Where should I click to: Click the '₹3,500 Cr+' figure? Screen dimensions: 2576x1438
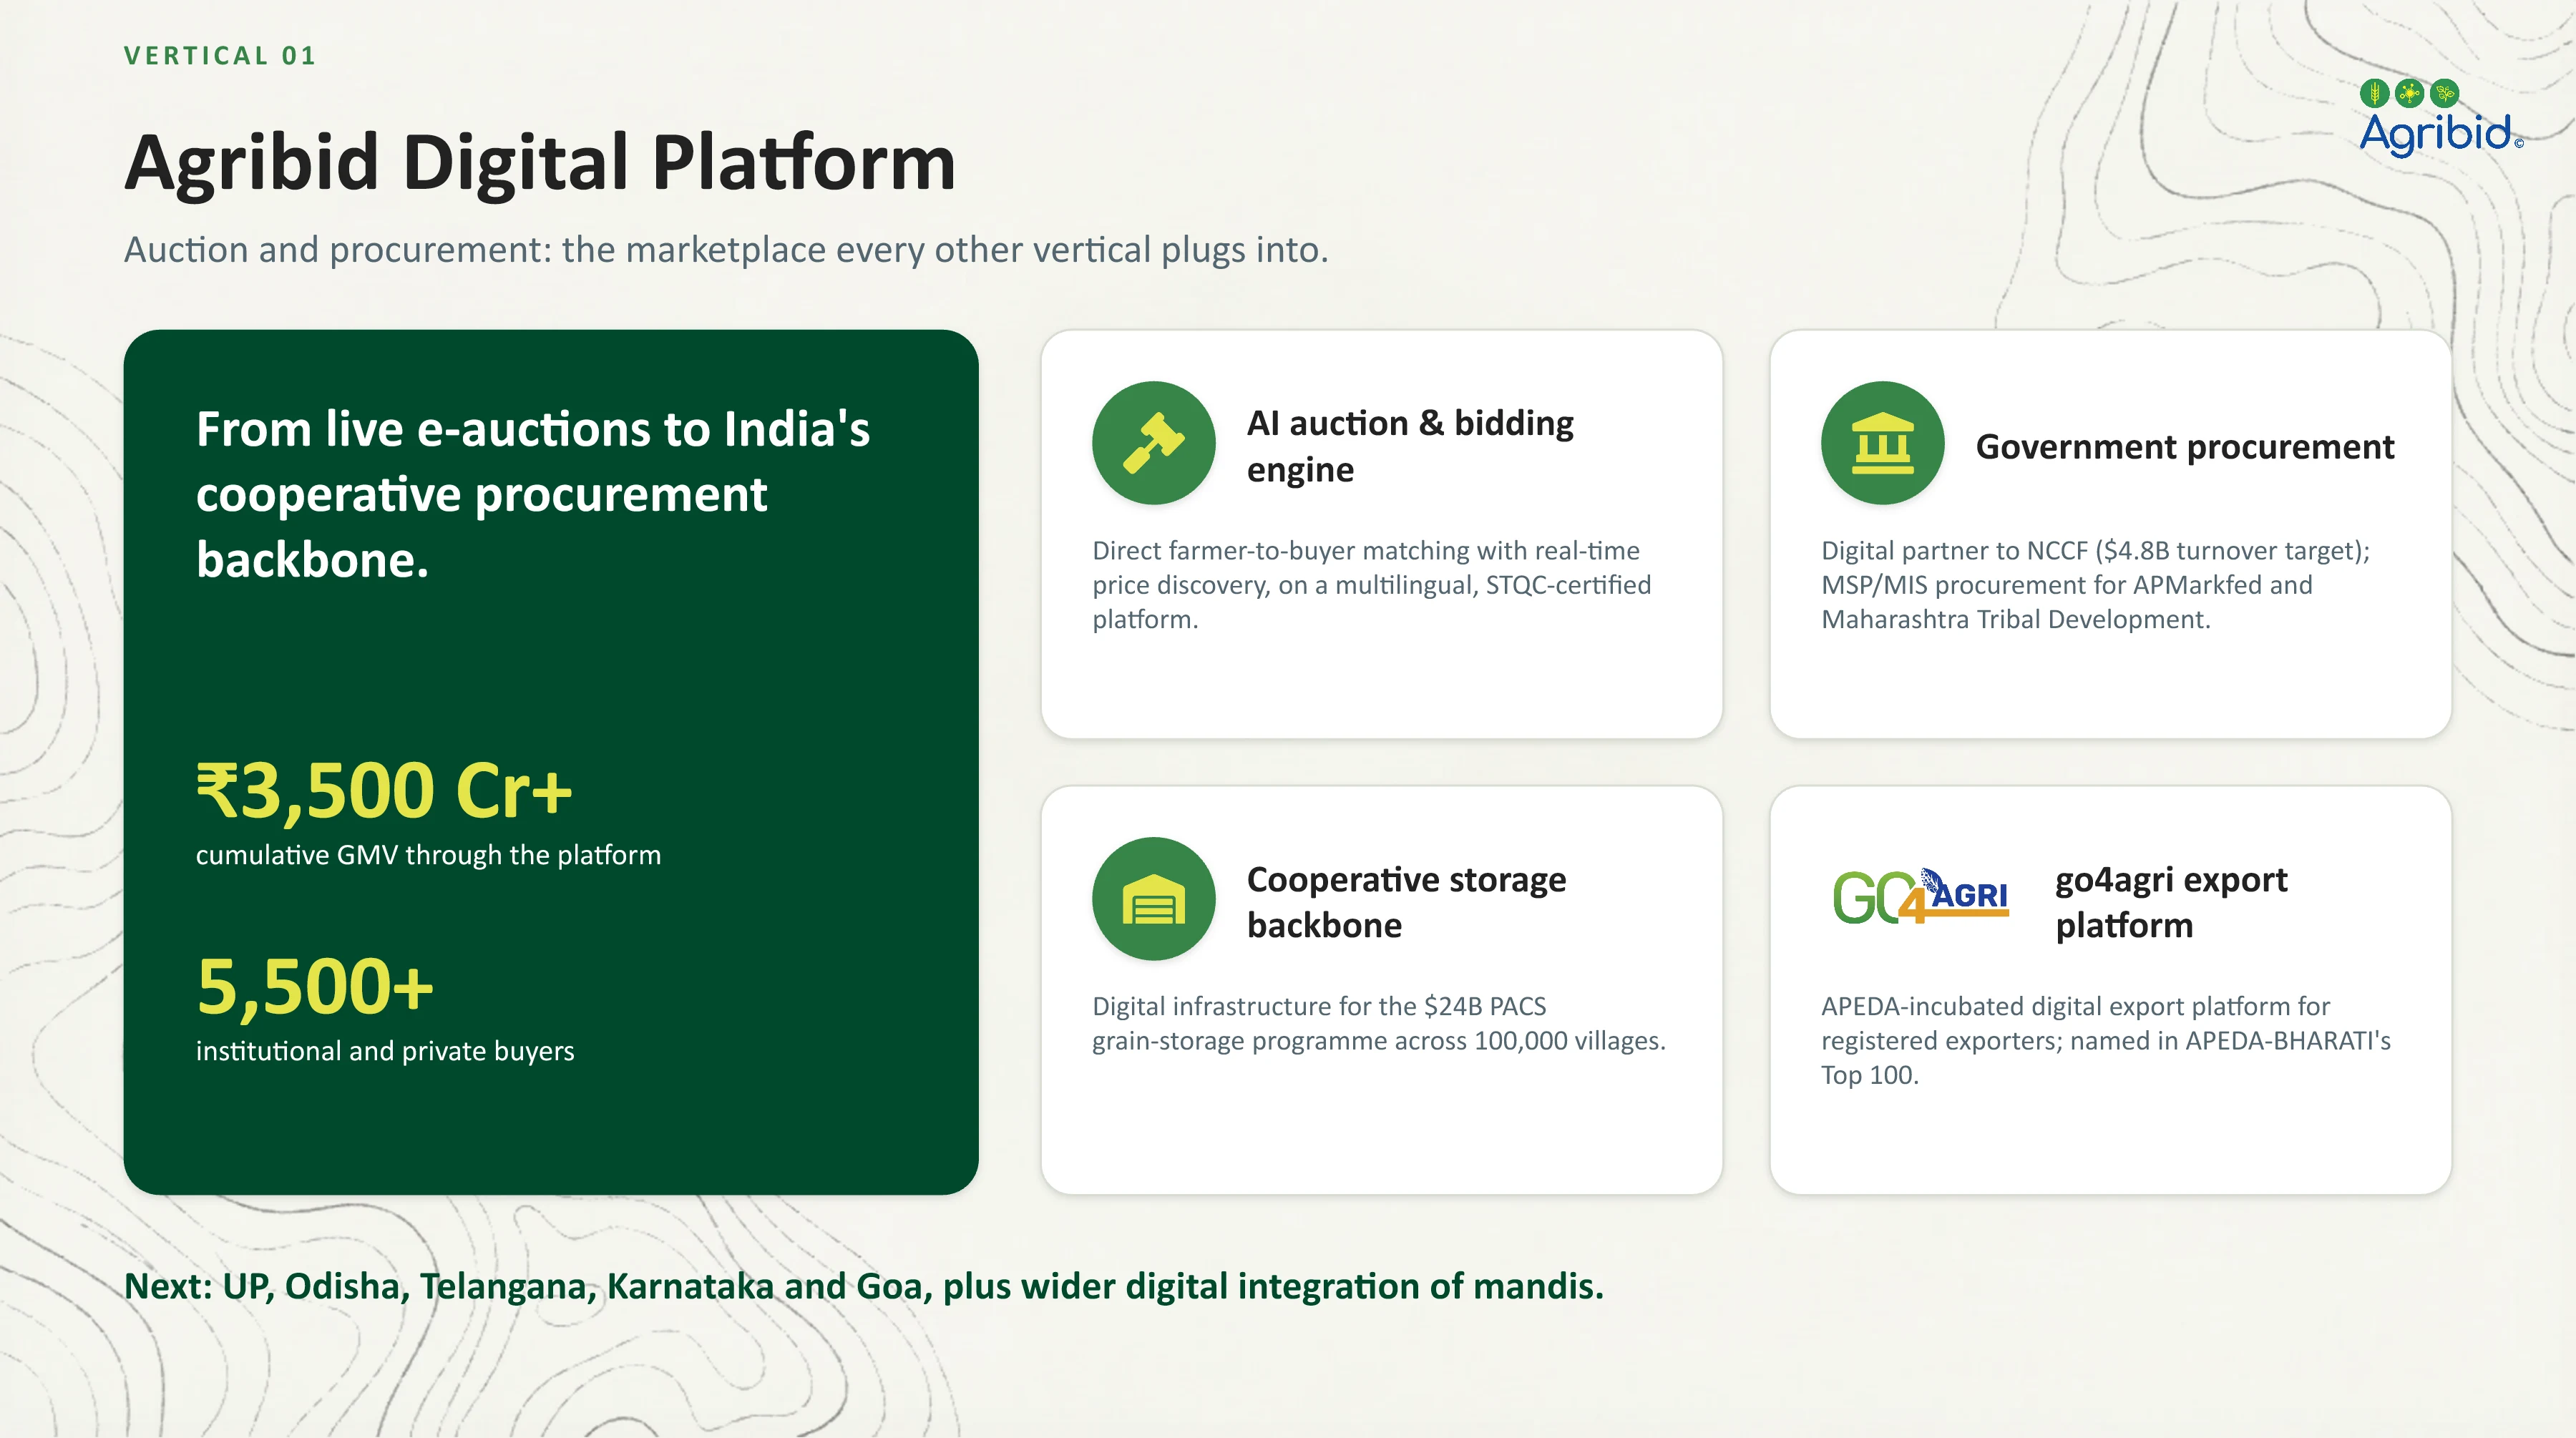coord(384,791)
